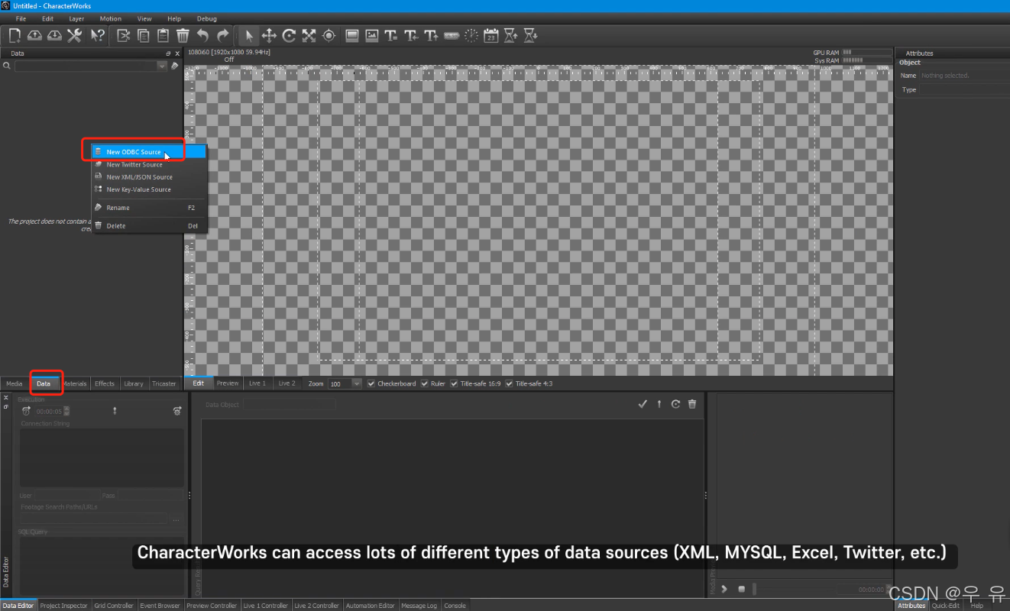Click the Undo arrow icon

[x=202, y=35]
